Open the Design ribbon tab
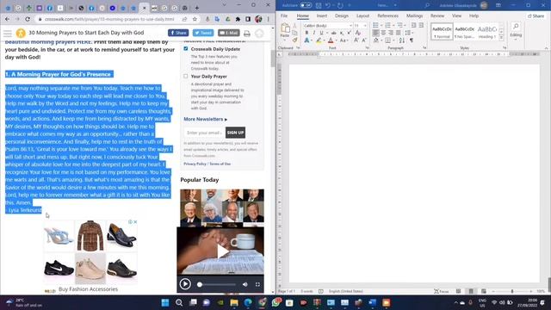Screen dimensions: 551x310 [x=342, y=15]
